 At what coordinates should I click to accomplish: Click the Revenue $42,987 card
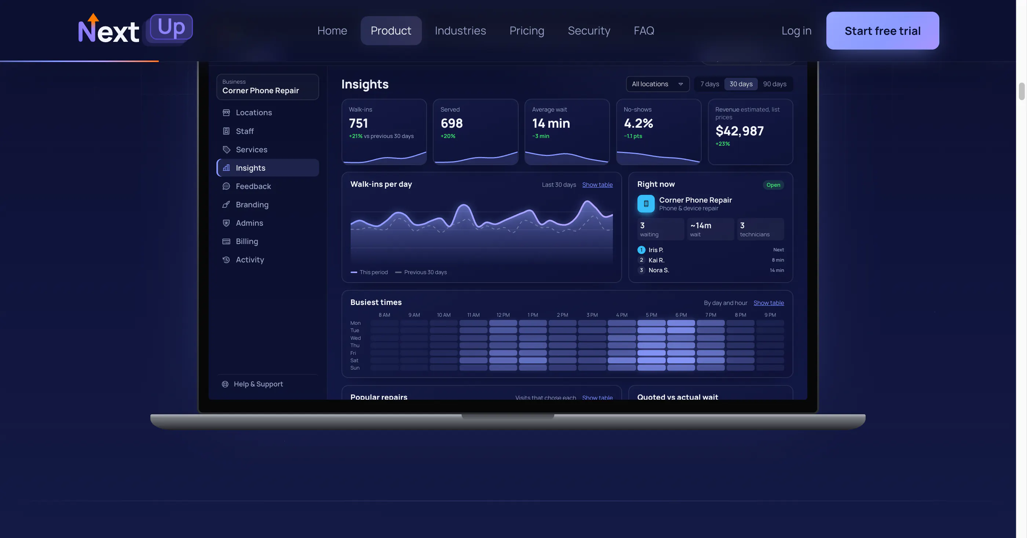click(x=750, y=132)
